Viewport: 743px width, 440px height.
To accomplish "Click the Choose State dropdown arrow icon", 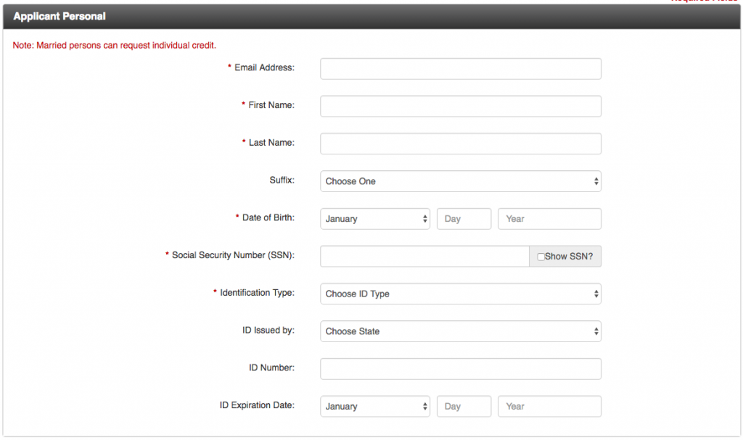I will pyautogui.click(x=596, y=331).
